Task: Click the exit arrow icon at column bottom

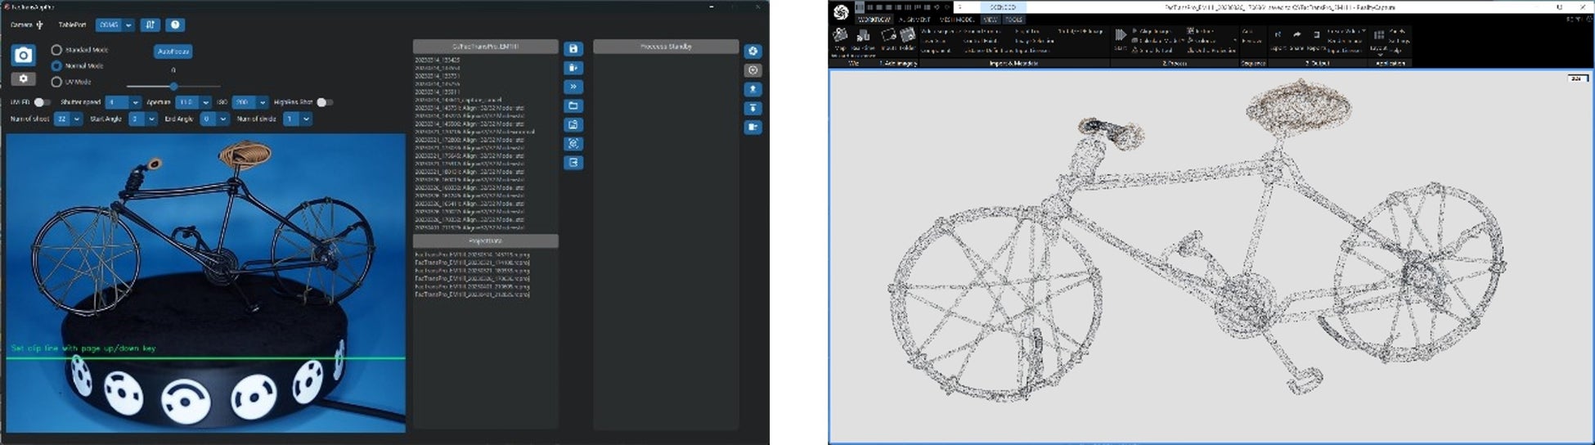Action: click(x=573, y=163)
